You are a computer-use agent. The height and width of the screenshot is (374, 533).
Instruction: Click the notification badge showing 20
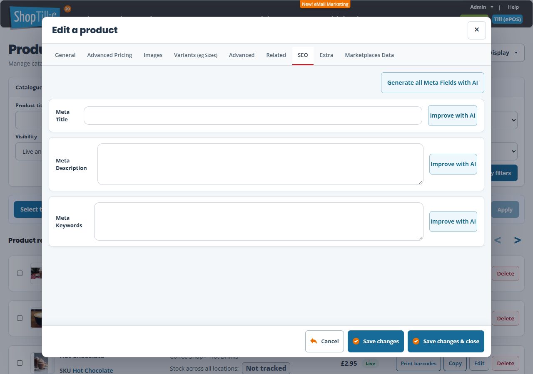coord(67,9)
